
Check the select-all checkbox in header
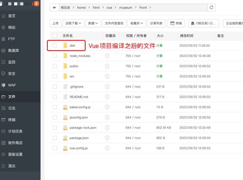55,36
